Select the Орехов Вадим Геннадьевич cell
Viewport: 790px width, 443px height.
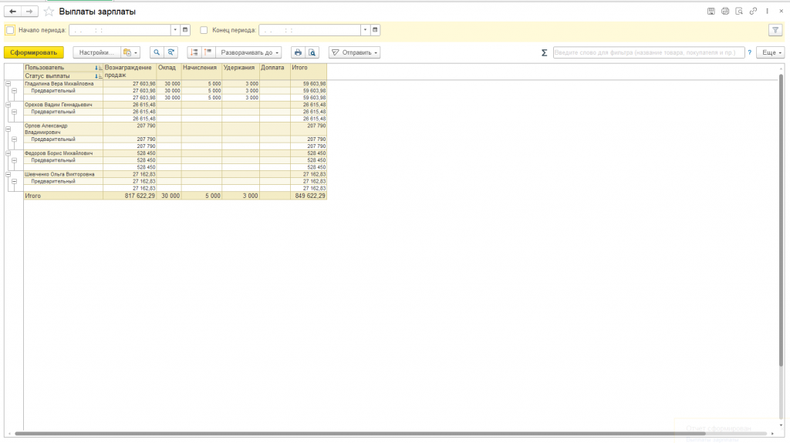pyautogui.click(x=63, y=105)
